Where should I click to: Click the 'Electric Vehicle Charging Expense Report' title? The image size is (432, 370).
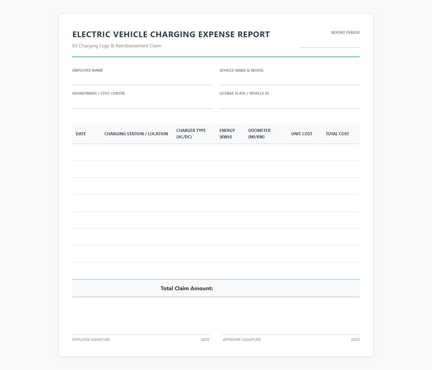pos(171,34)
